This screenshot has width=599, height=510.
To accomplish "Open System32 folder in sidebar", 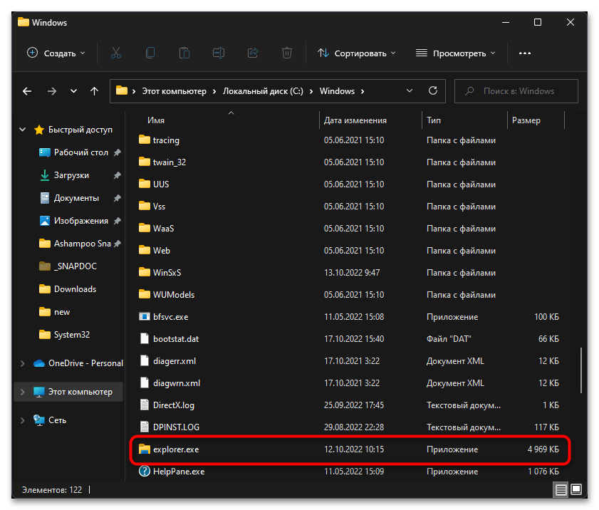I will tap(72, 335).
